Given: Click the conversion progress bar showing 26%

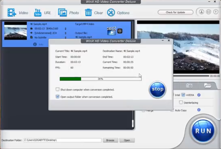Looking at the screenshot, I should coord(100,79).
